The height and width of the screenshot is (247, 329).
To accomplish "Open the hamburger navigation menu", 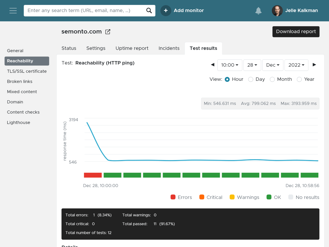I will coord(13,11).
